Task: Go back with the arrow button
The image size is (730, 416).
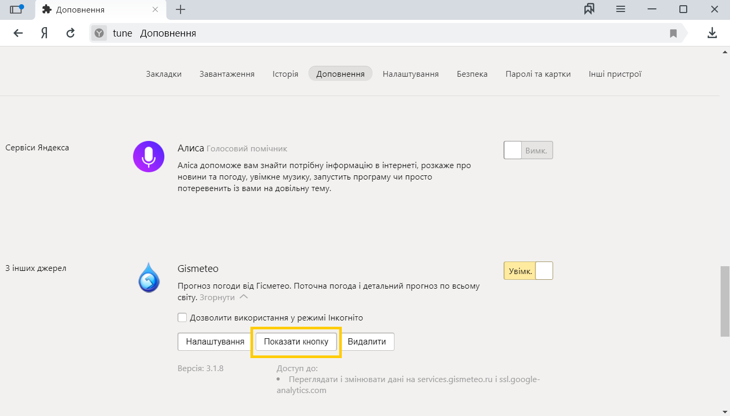Action: pyautogui.click(x=18, y=33)
